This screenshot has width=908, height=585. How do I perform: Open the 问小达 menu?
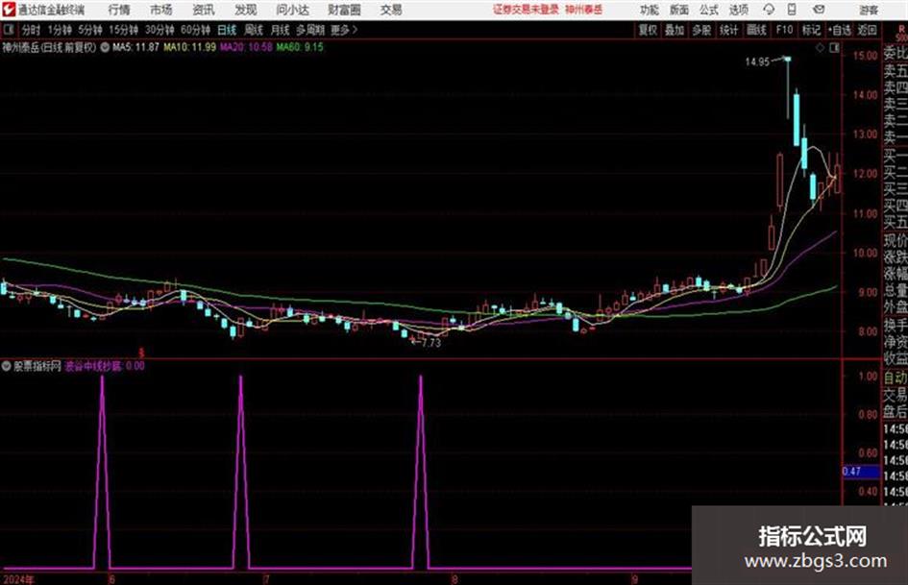coord(292,10)
